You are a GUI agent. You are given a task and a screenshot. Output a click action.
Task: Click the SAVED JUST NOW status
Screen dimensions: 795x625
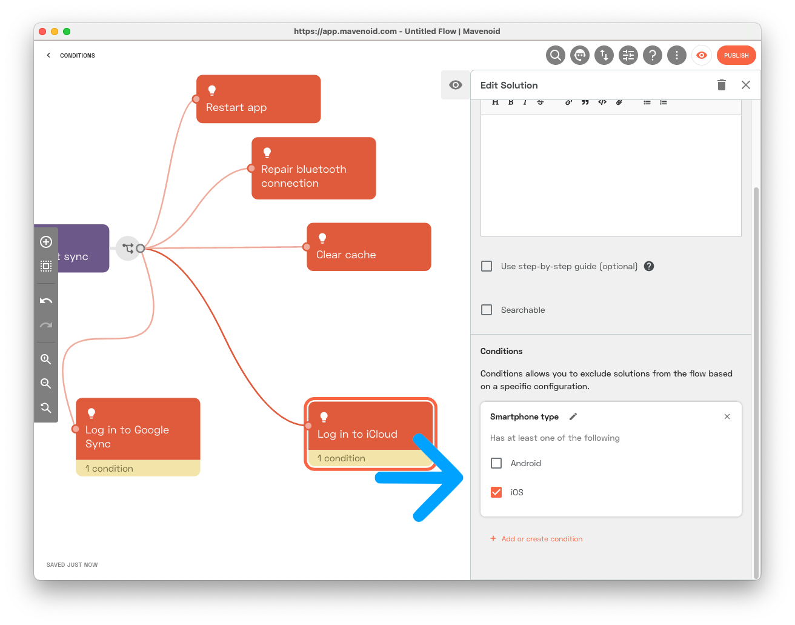[72, 565]
